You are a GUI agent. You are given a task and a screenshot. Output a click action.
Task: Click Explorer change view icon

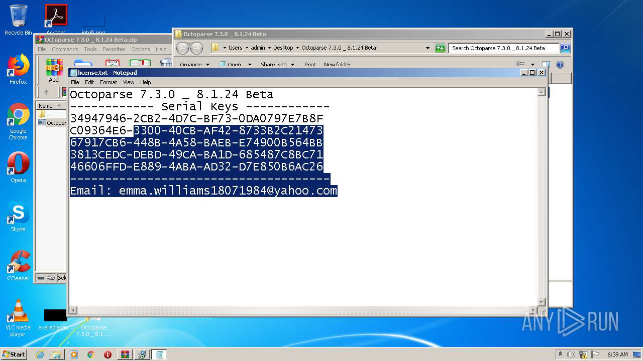point(520,64)
